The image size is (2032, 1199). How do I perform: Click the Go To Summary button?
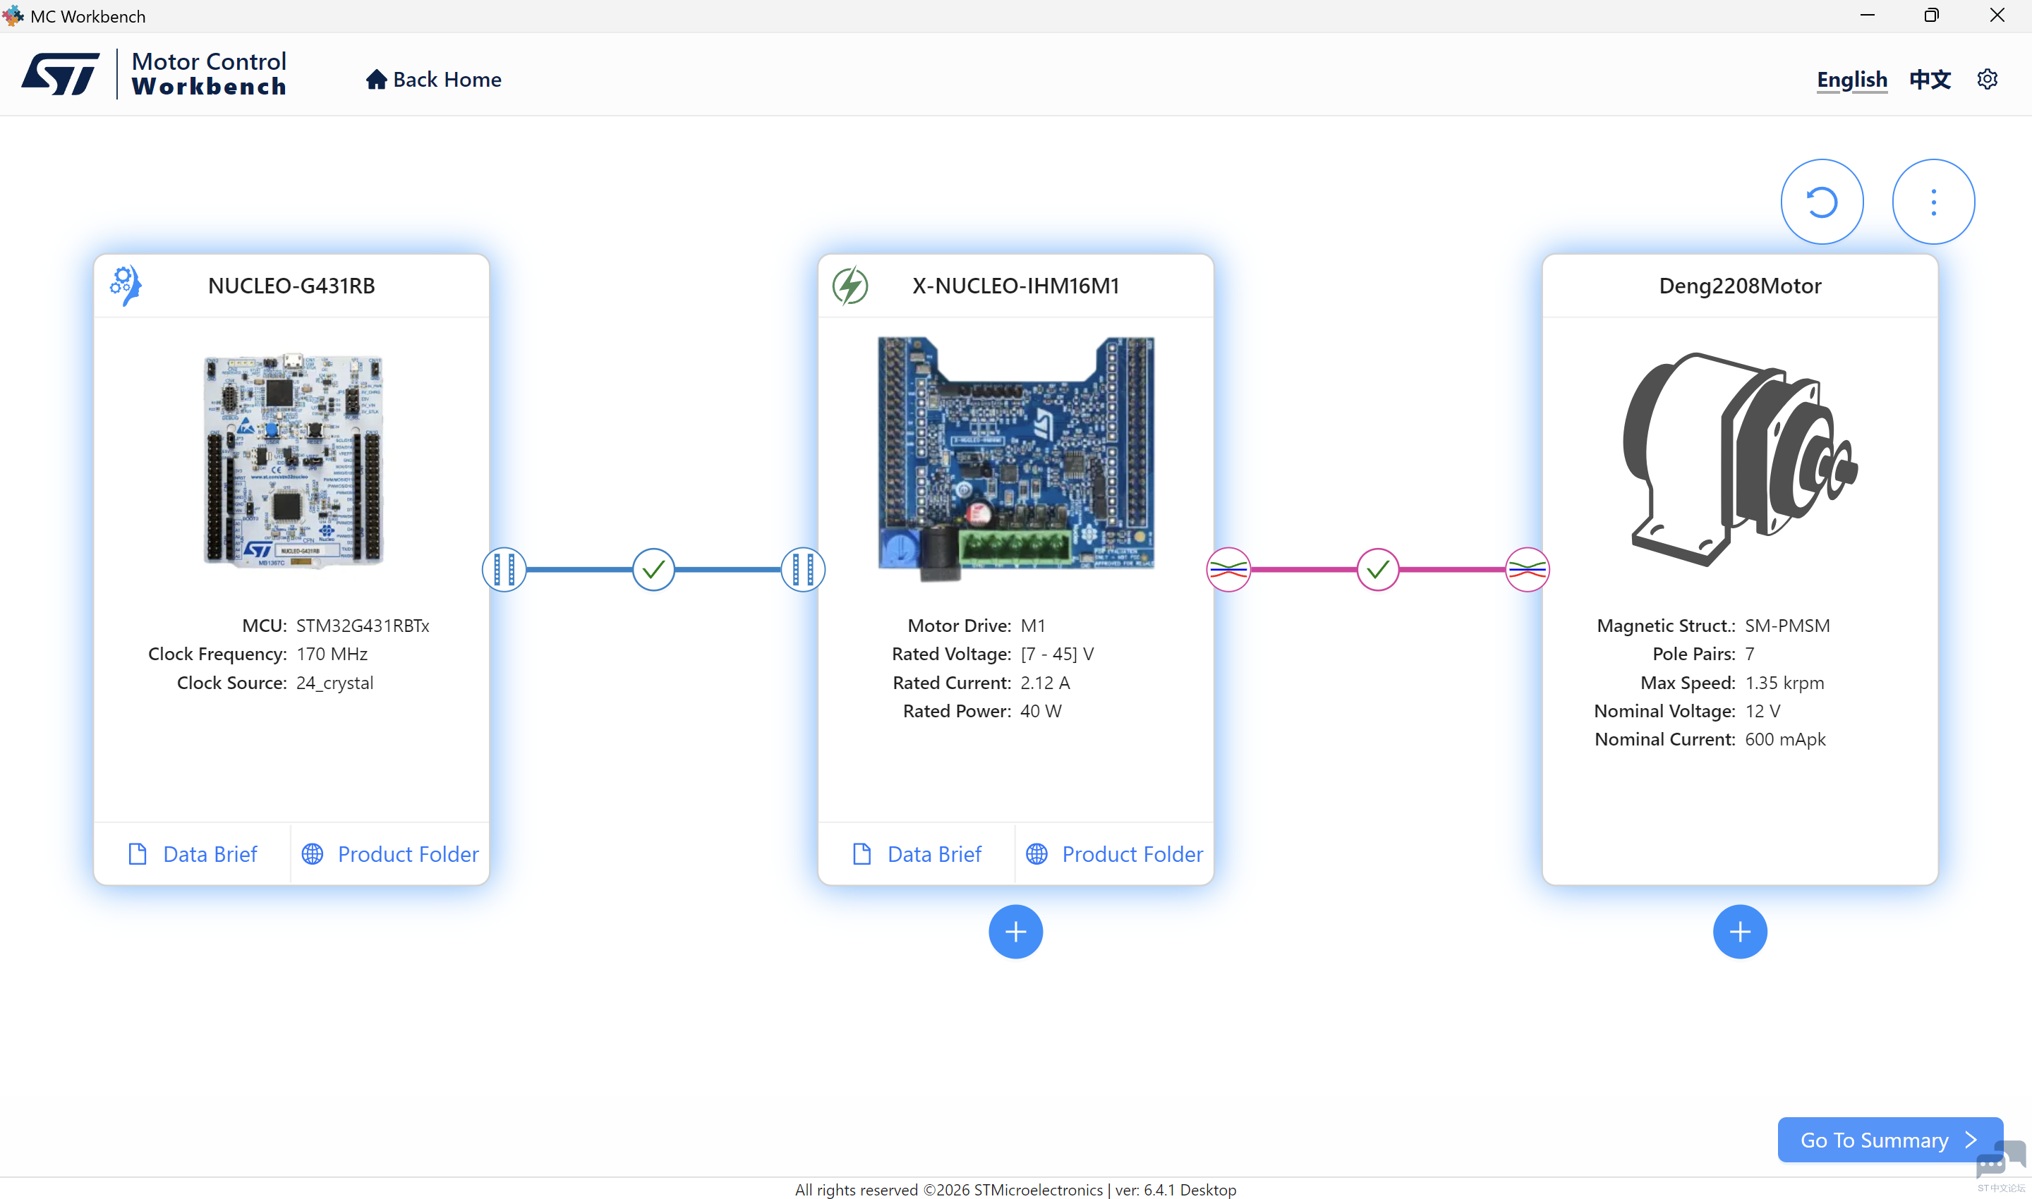click(x=1889, y=1140)
